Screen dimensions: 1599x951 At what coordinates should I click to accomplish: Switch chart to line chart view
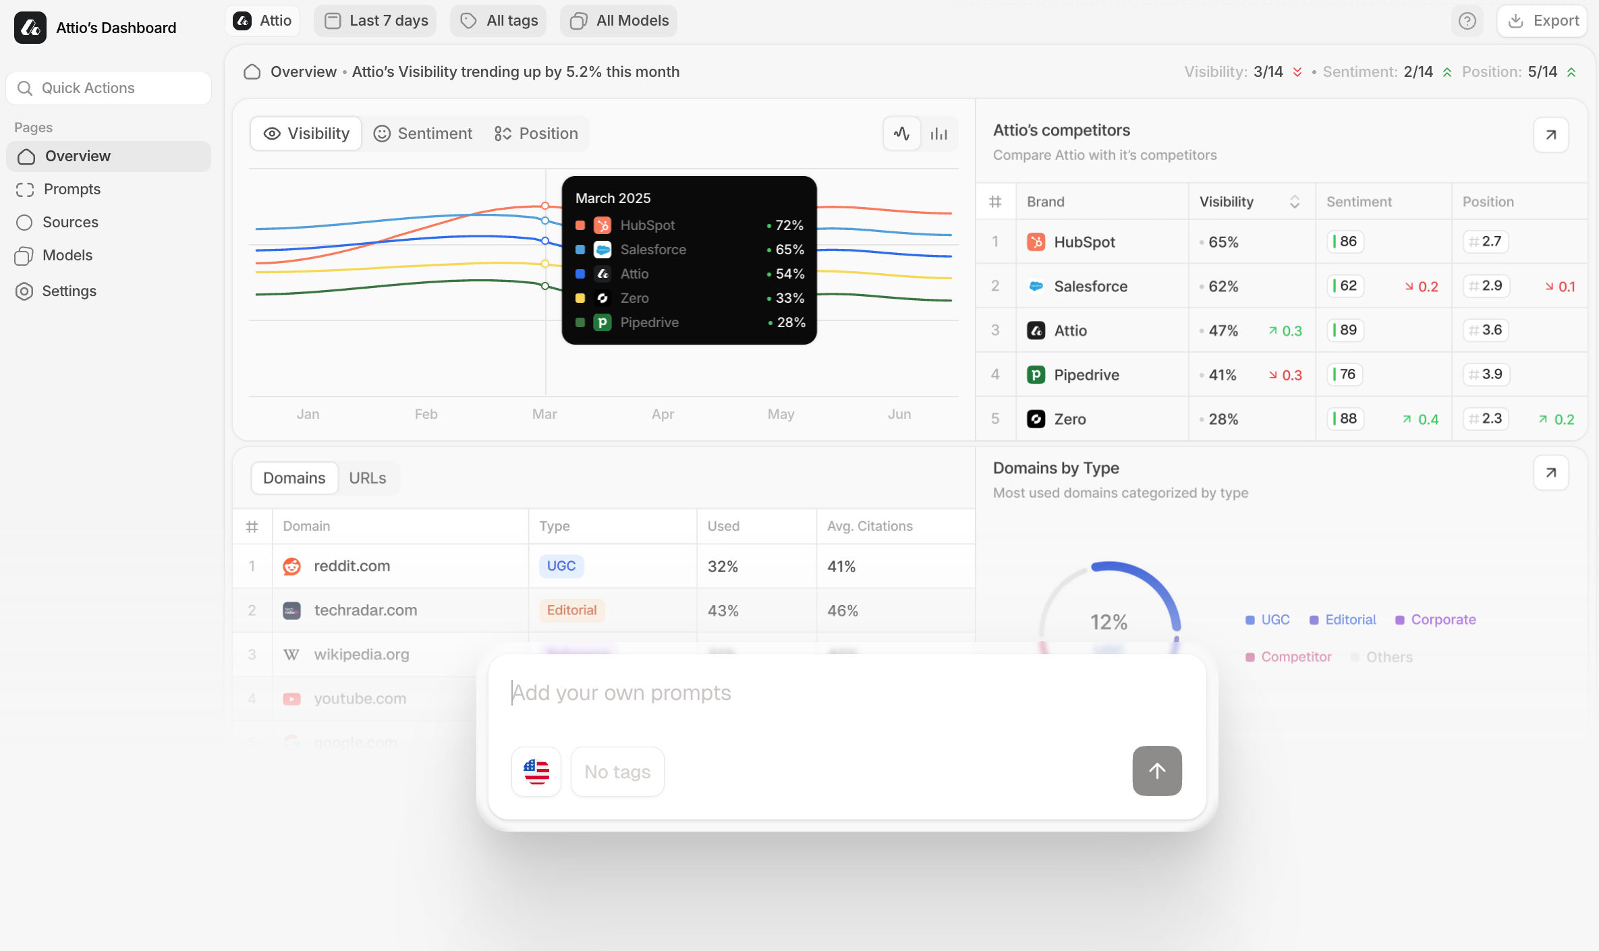pyautogui.click(x=901, y=133)
